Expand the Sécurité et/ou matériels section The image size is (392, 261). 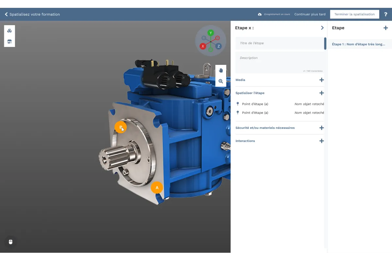pos(321,128)
